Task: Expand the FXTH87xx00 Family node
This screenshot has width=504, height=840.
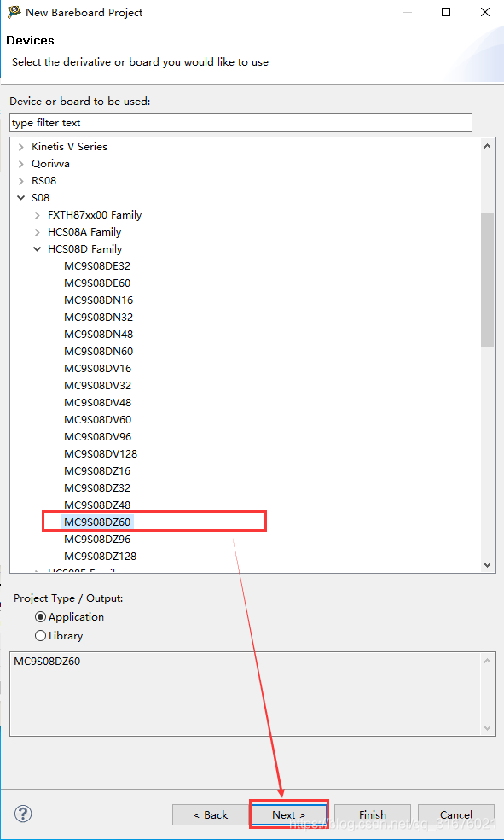Action: (37, 215)
